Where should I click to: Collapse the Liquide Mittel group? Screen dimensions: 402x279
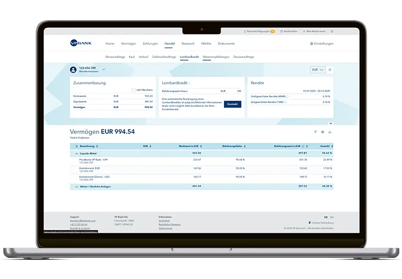76,152
